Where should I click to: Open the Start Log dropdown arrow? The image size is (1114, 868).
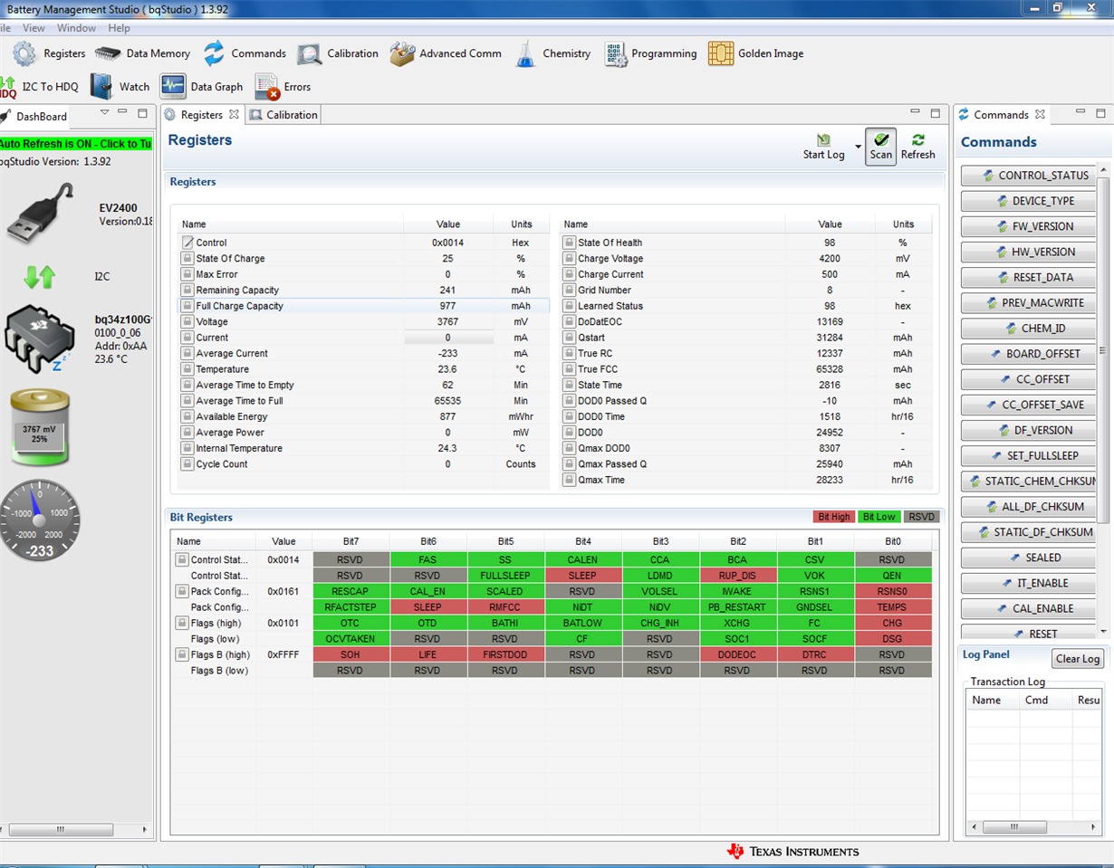pos(858,146)
